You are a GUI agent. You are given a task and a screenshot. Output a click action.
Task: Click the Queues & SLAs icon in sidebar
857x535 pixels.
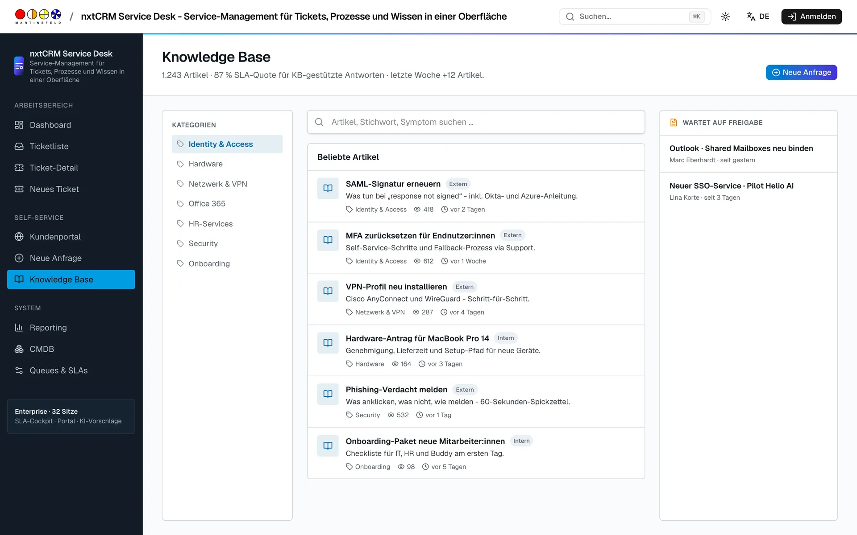19,370
